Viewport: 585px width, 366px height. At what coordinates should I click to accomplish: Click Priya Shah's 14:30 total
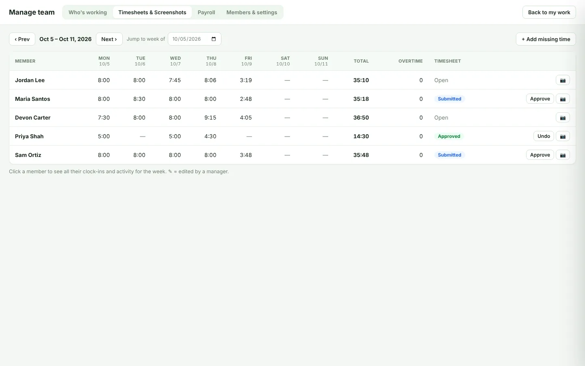pos(361,136)
